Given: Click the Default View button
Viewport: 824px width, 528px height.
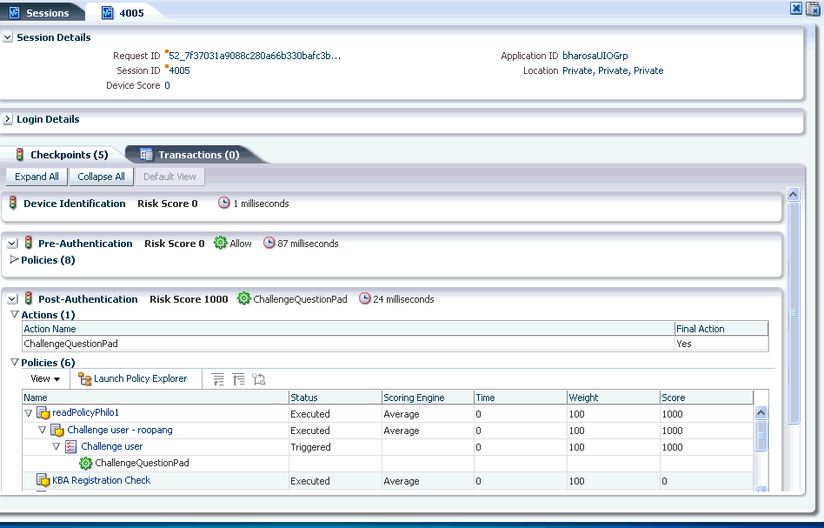Looking at the screenshot, I should (169, 177).
